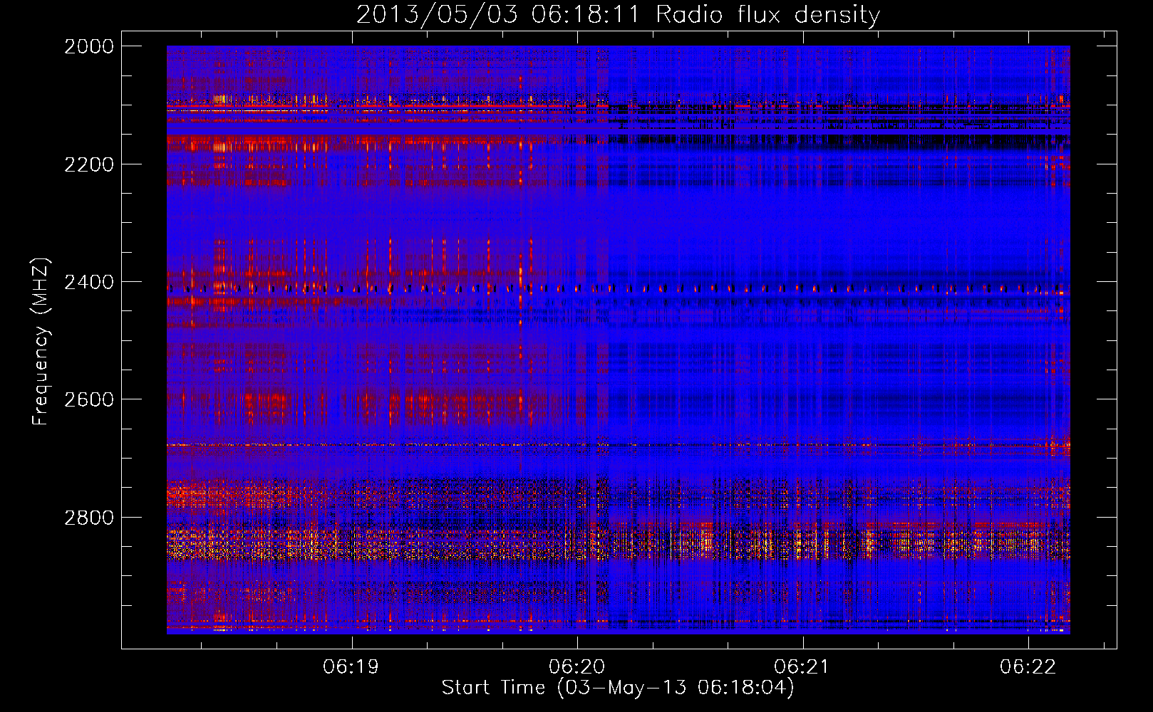This screenshot has width=1153, height=712.
Task: Click the 2600 frequency tick label
Action: coord(89,399)
